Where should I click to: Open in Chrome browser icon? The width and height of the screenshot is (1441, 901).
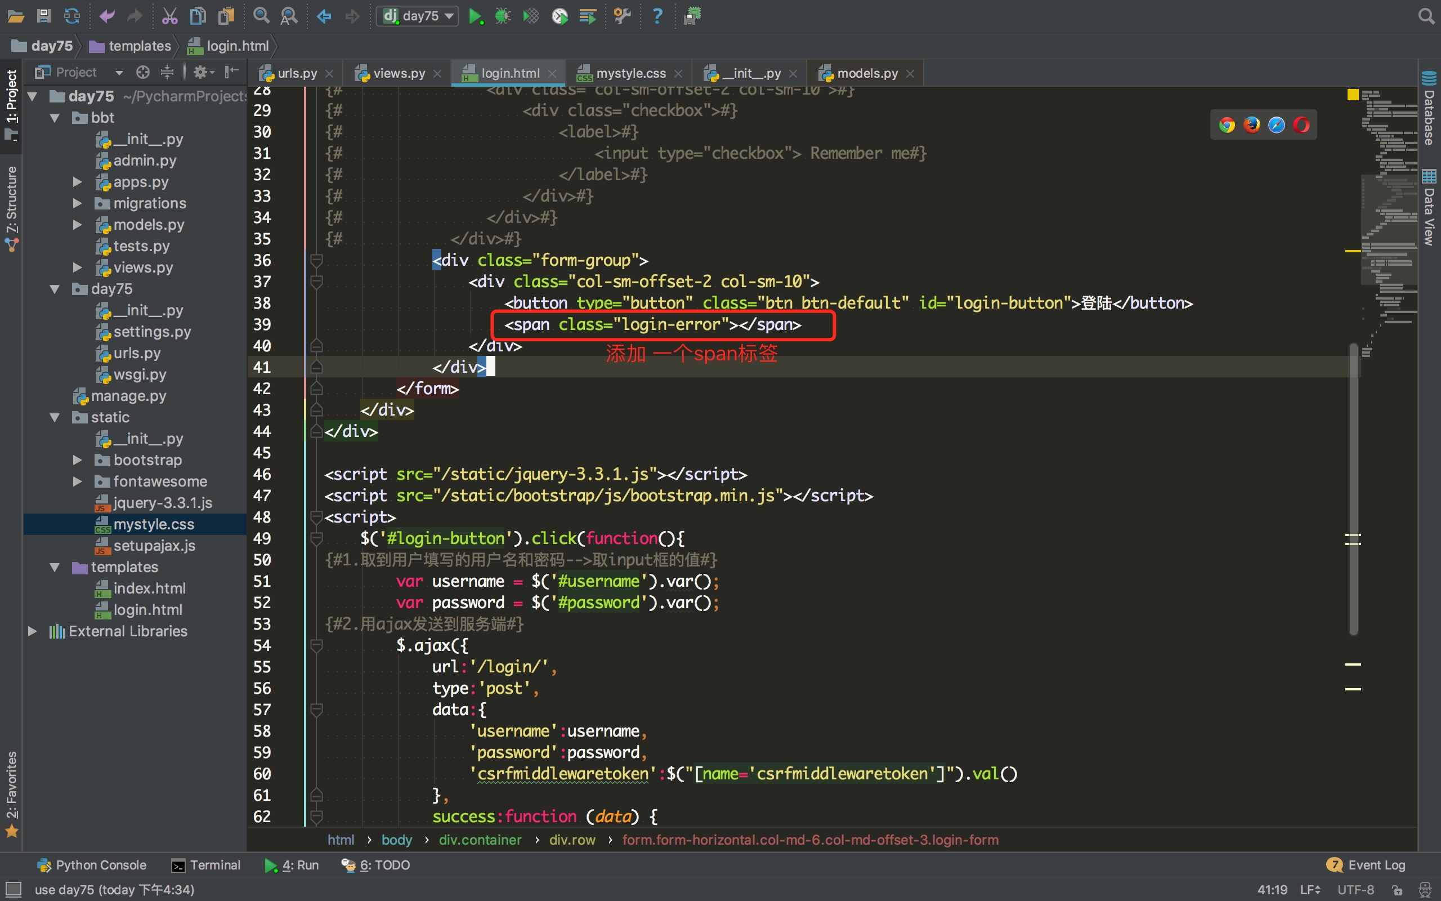[x=1227, y=125]
